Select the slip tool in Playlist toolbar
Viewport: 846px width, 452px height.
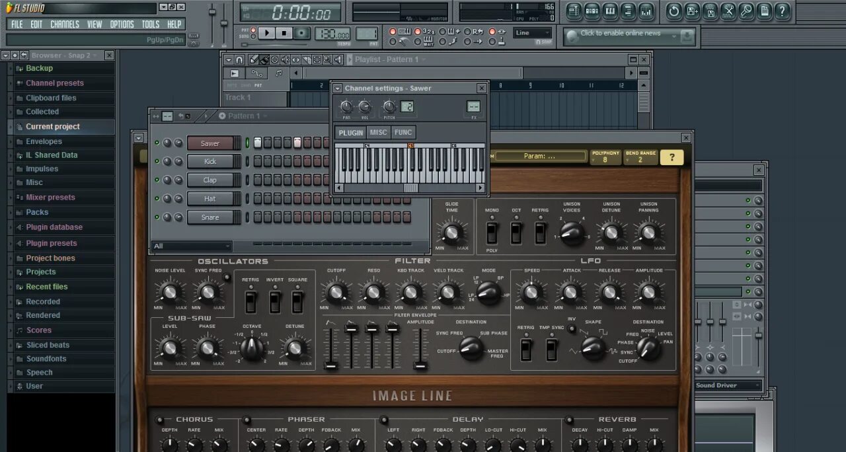pos(296,59)
